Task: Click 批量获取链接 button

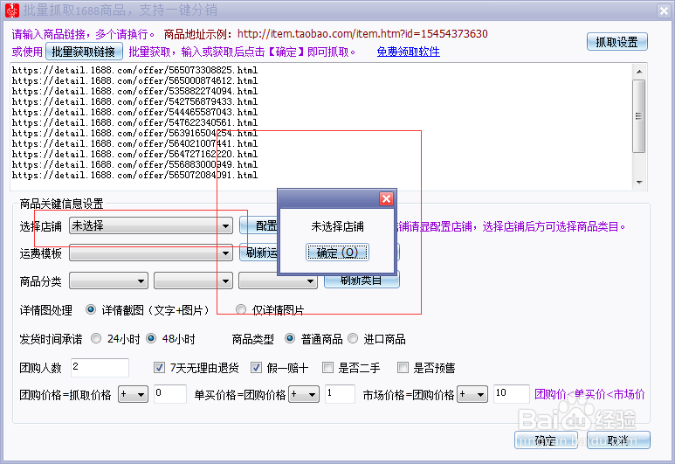Action: tap(84, 52)
